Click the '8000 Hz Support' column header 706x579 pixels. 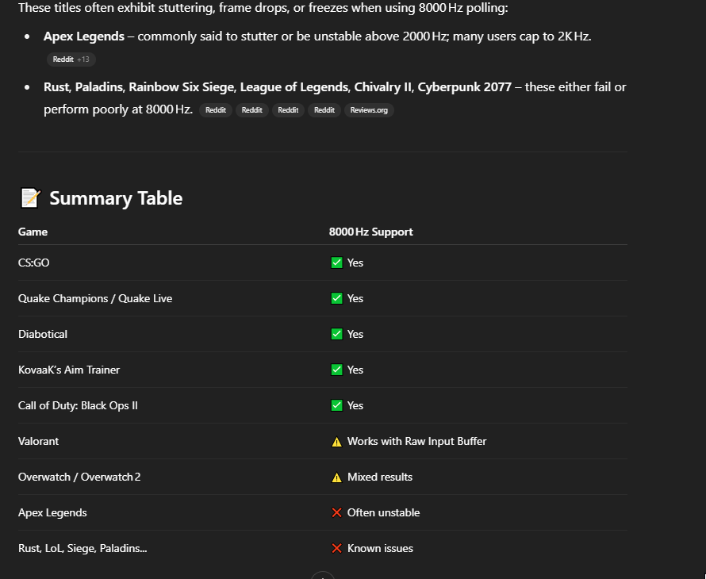(370, 232)
